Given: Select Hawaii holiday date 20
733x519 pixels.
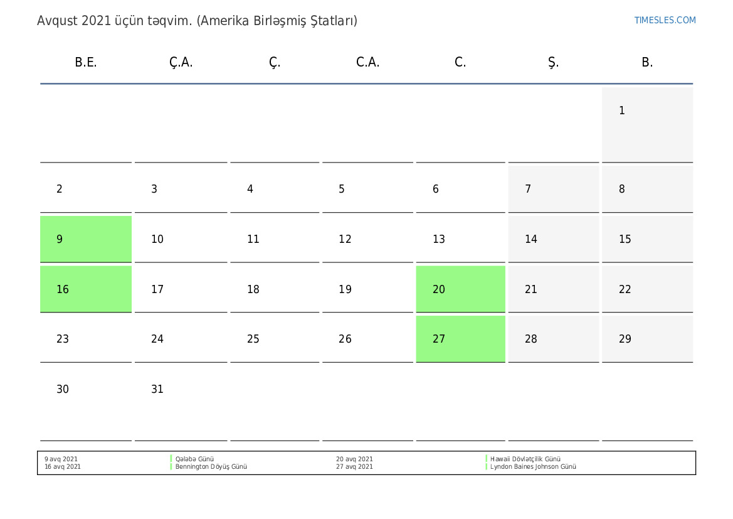Looking at the screenshot, I should [460, 289].
